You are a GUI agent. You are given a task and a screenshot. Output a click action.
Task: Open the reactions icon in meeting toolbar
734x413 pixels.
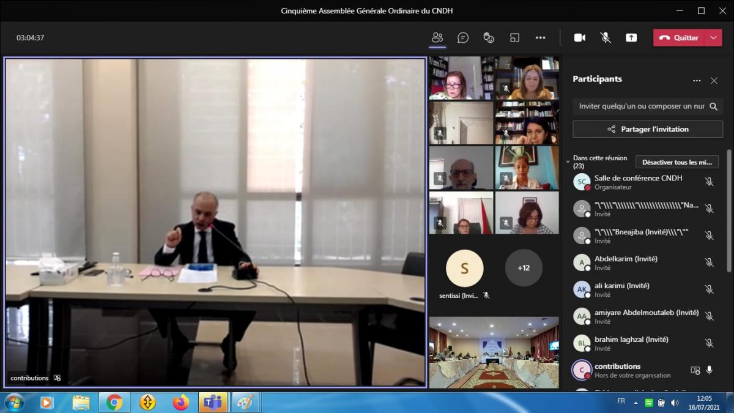coord(489,37)
